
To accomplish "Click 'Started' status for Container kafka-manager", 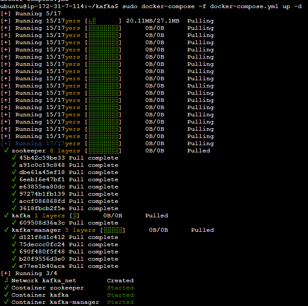I will [120, 302].
